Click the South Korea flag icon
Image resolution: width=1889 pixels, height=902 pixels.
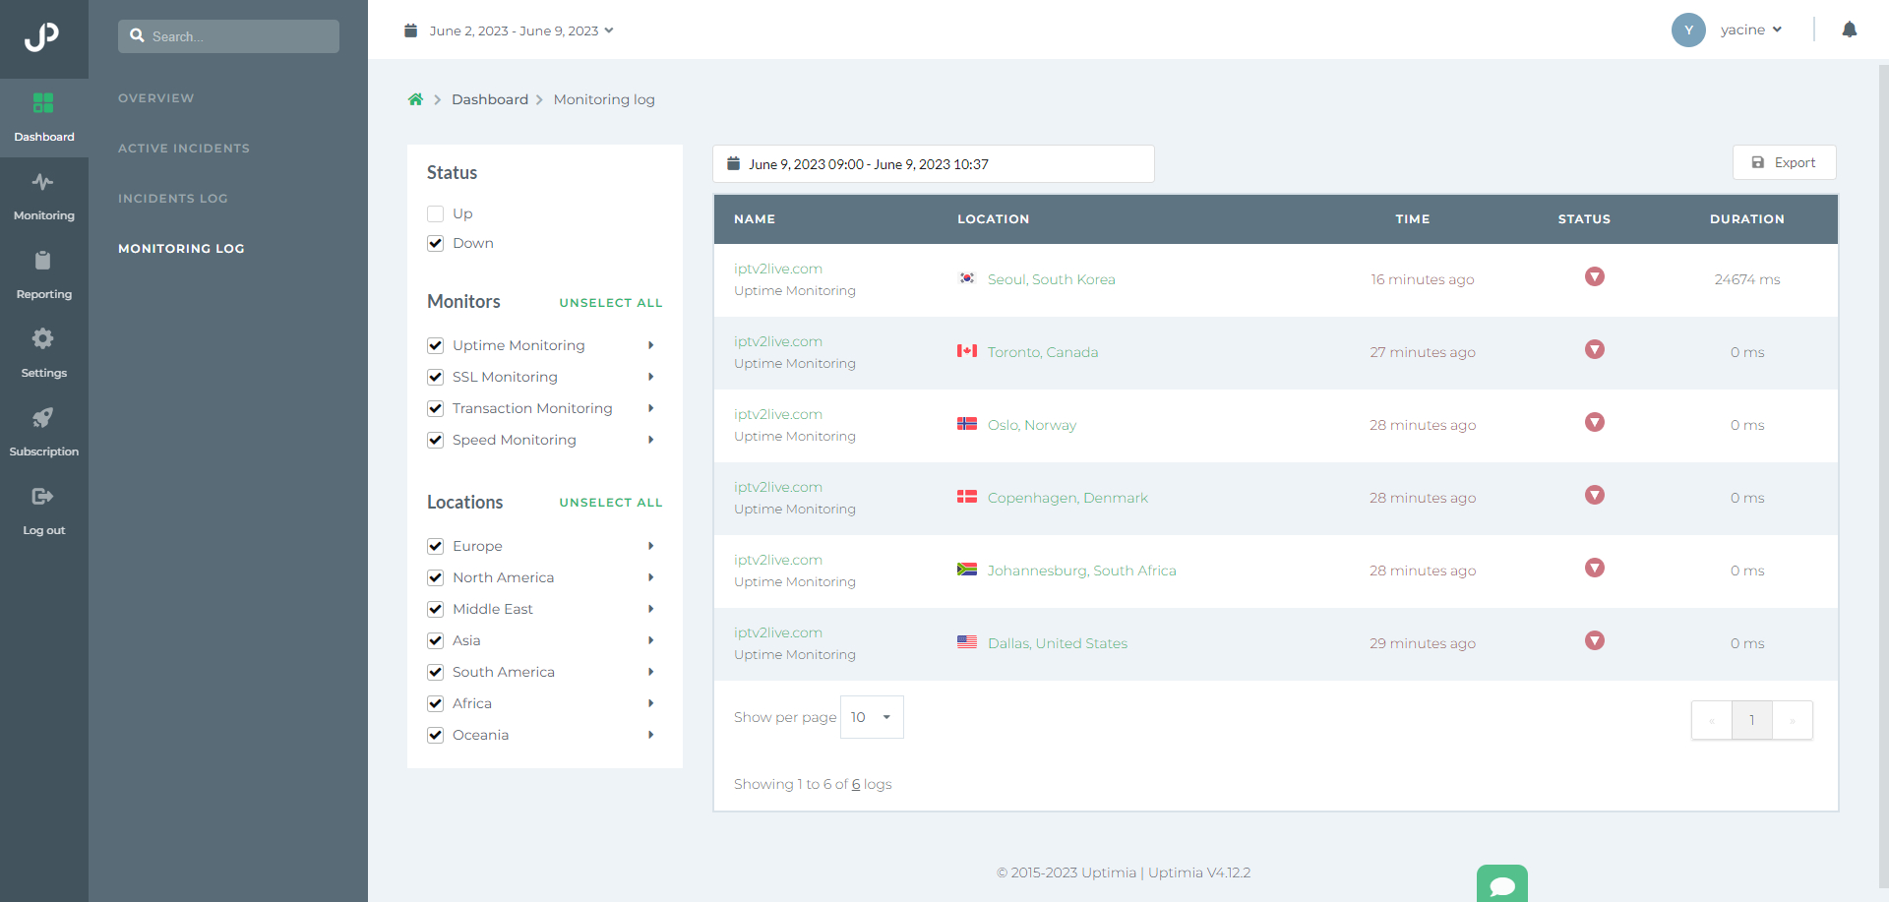click(967, 278)
